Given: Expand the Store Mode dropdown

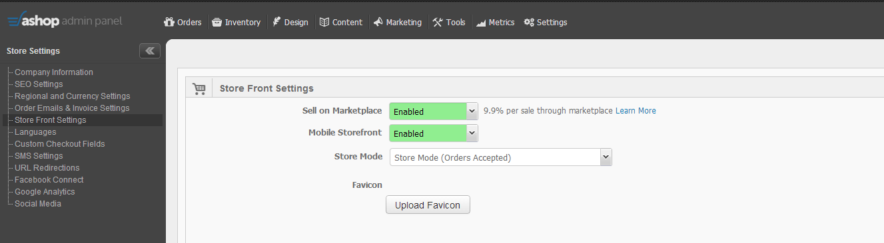Looking at the screenshot, I should (x=500, y=157).
